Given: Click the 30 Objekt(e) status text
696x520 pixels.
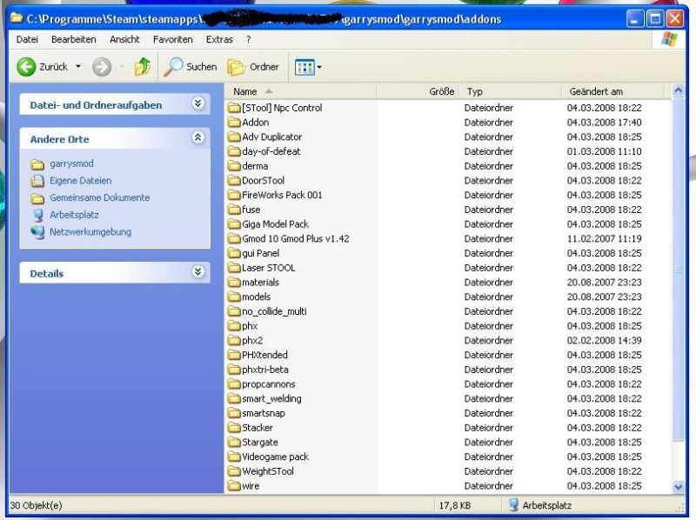Looking at the screenshot, I should point(36,506).
